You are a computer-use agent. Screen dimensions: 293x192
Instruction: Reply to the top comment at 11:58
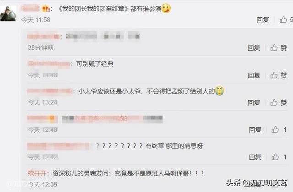point(263,20)
